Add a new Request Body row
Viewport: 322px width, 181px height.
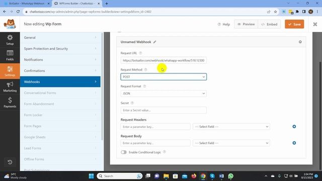click(294, 143)
